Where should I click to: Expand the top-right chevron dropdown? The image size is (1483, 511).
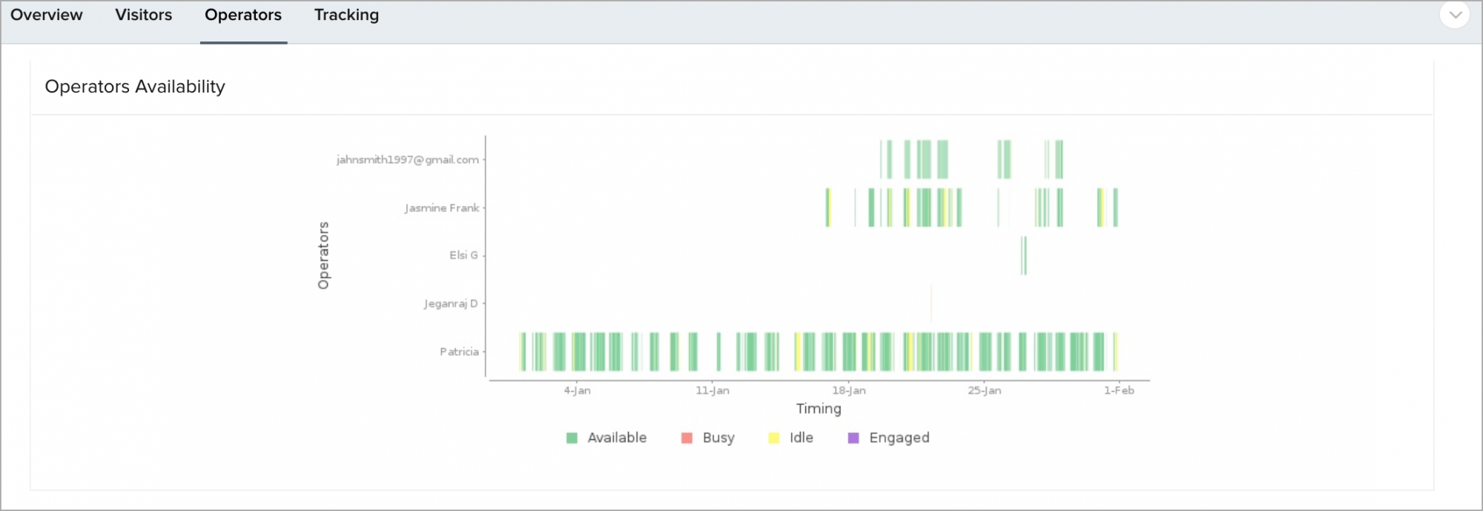(x=1454, y=15)
